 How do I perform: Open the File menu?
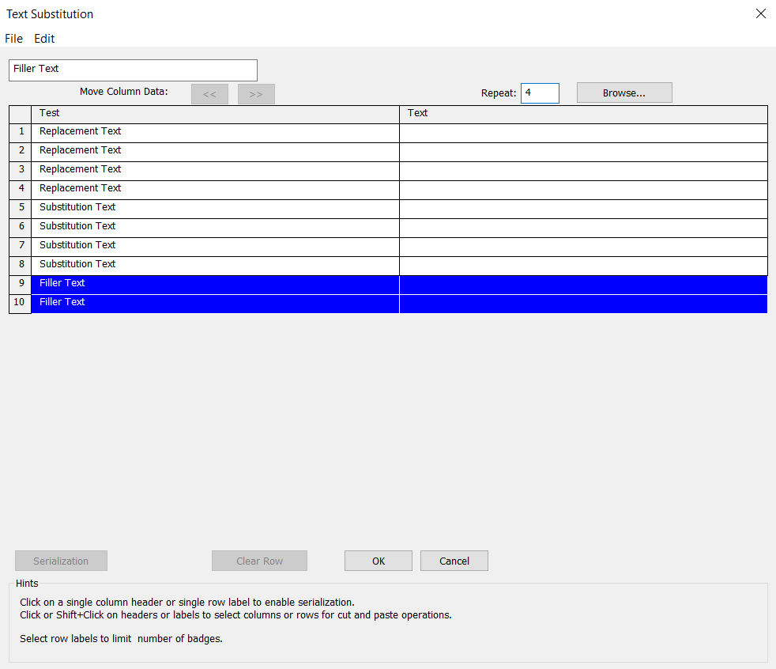point(13,38)
